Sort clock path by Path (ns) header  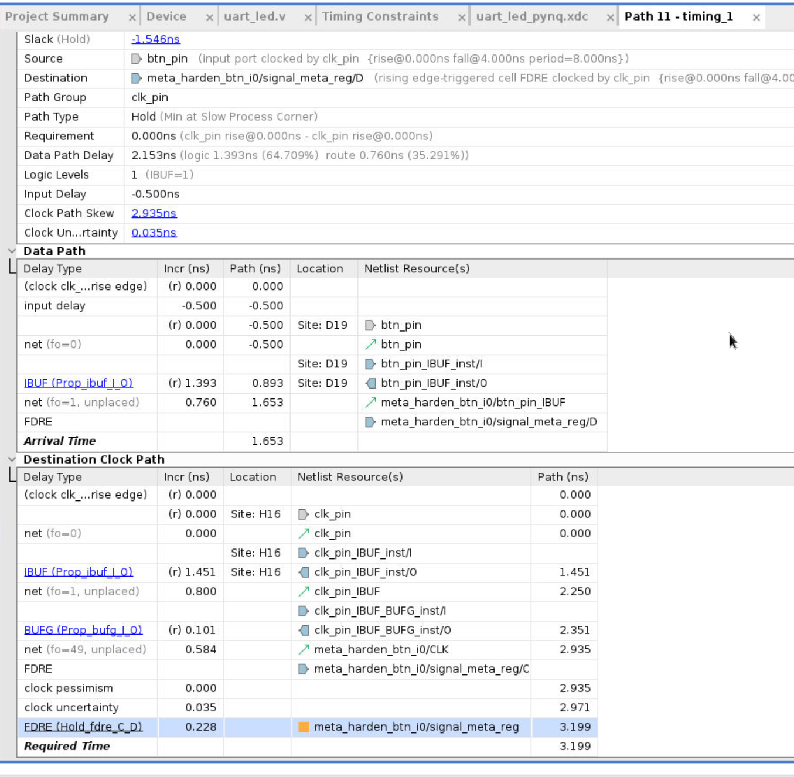coord(564,477)
